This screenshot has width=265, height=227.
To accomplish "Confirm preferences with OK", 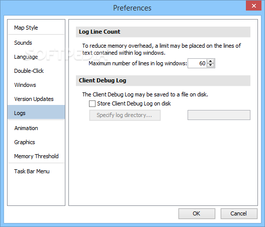I will tap(197, 213).
